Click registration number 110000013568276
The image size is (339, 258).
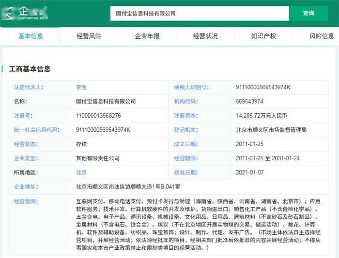pyautogui.click(x=98, y=116)
